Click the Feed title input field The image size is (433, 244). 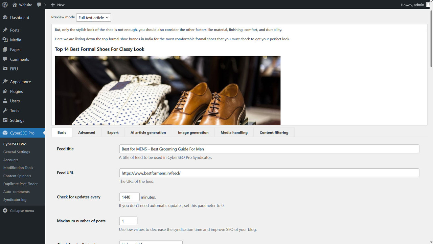269,149
